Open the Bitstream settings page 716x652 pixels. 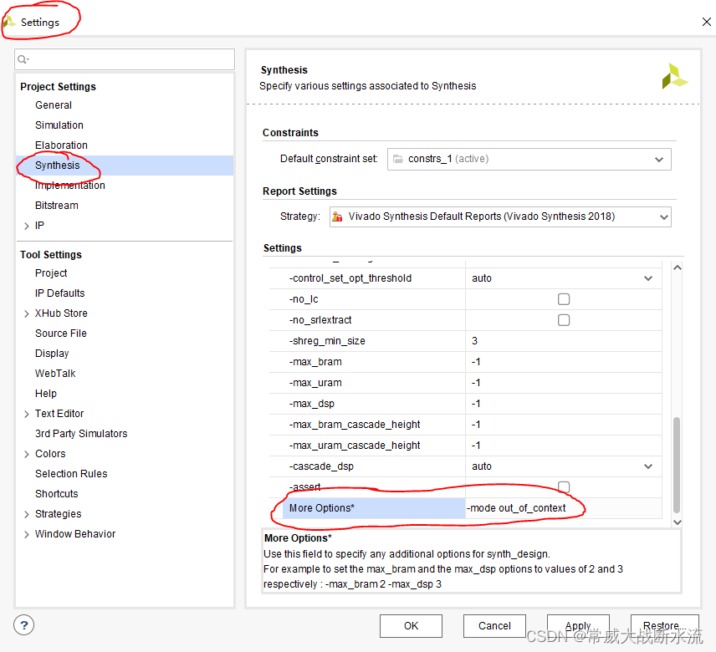coord(57,206)
